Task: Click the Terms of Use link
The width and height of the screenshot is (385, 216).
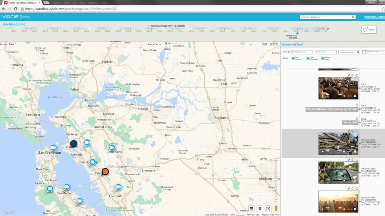Action: (x=253, y=214)
